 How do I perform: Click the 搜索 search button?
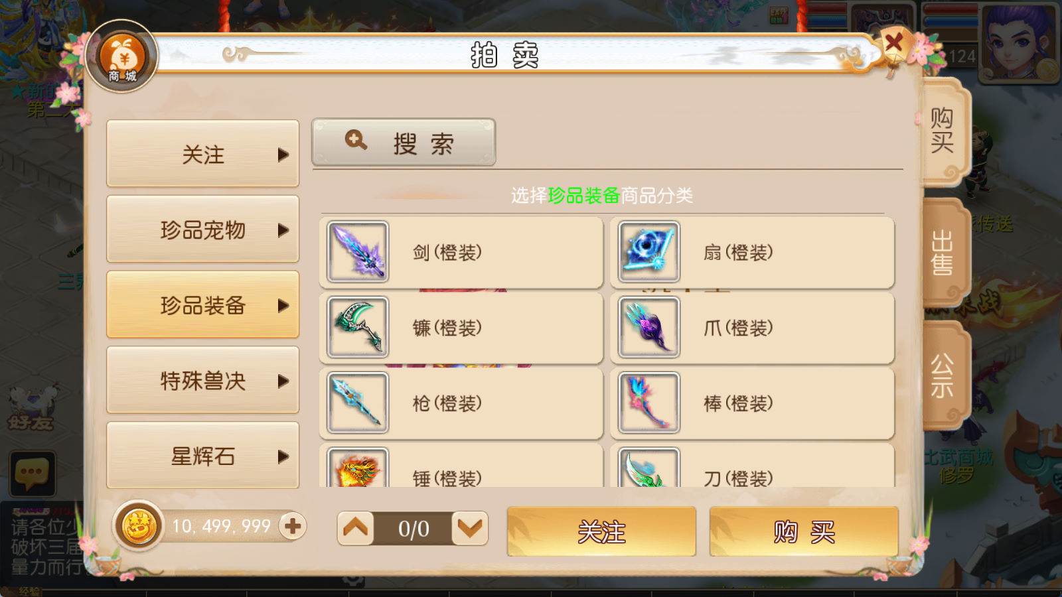coord(404,143)
